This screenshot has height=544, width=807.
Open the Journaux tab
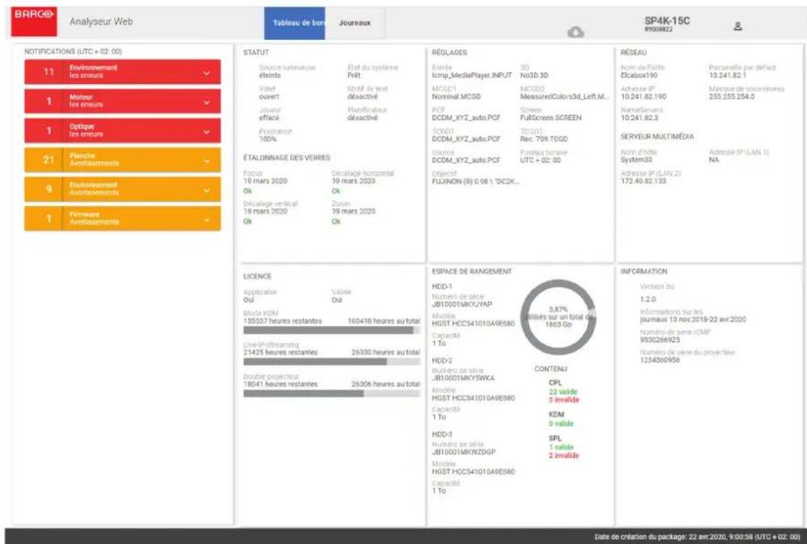355,23
